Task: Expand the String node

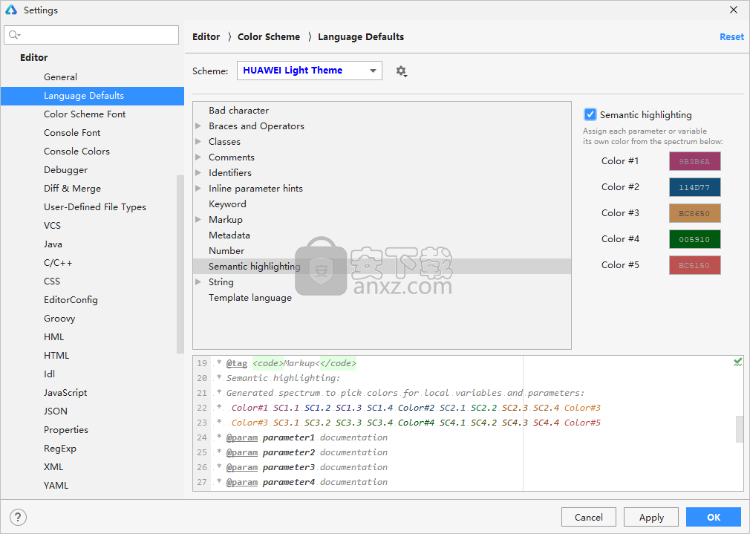Action: pyautogui.click(x=198, y=282)
